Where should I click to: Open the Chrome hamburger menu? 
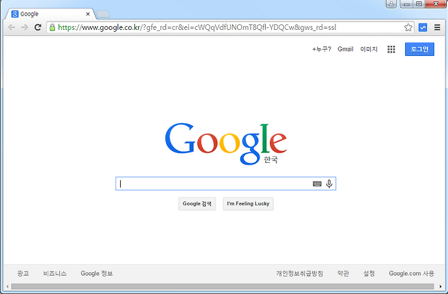click(x=437, y=27)
